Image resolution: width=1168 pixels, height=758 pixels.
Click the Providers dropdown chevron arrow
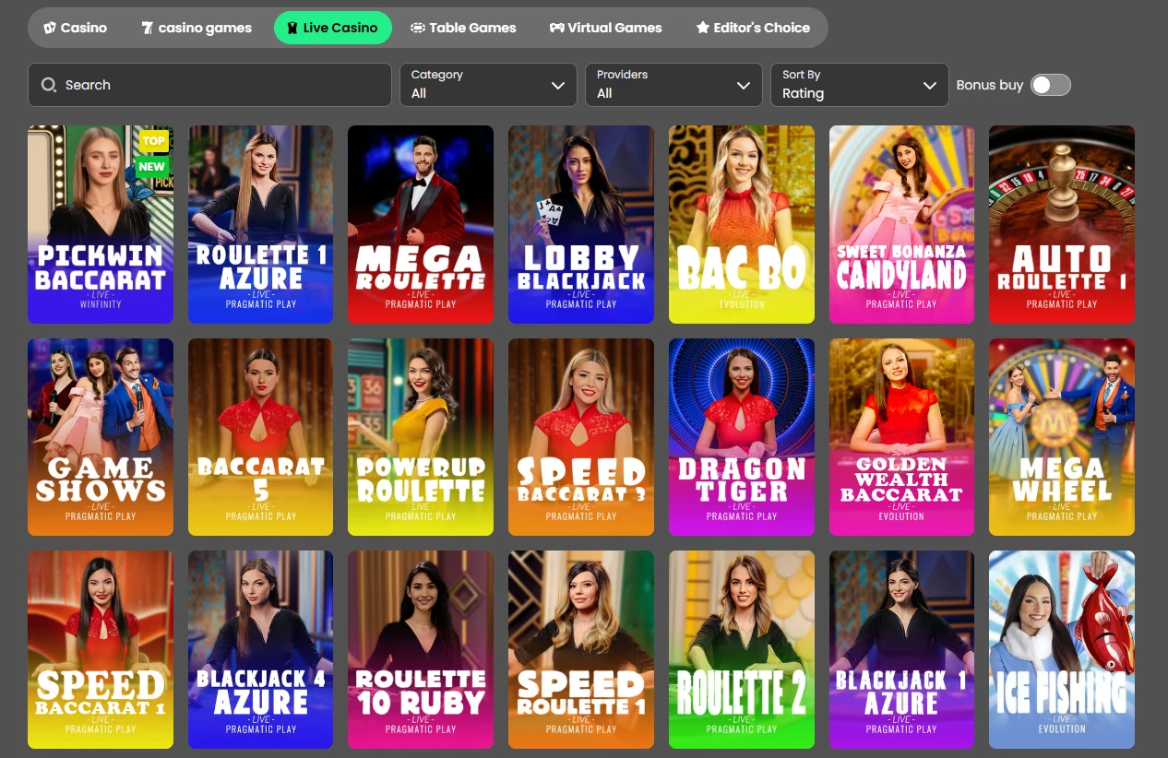pos(744,86)
